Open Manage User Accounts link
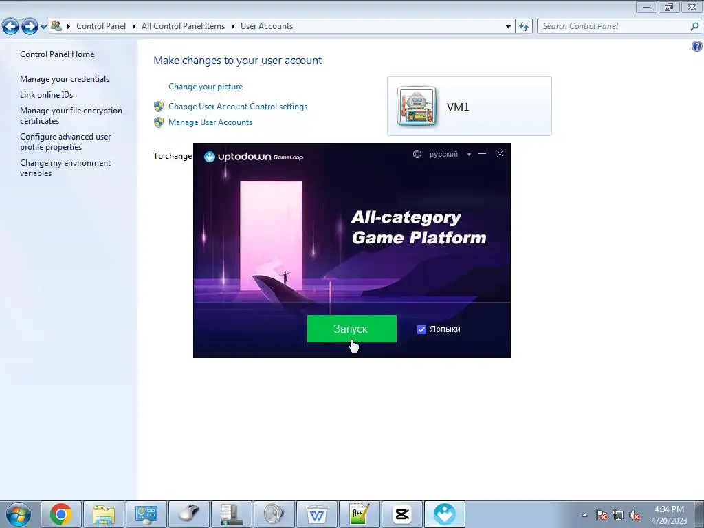The width and height of the screenshot is (704, 528). pos(210,122)
